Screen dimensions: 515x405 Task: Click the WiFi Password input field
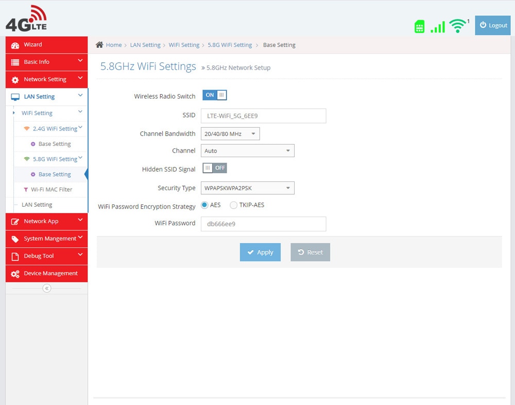263,224
